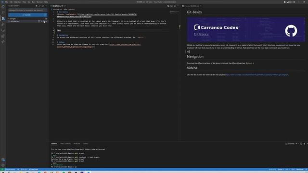The width and height of the screenshot is (308, 173).
Task: Open the Remote Explorer view
Action: (3, 30)
